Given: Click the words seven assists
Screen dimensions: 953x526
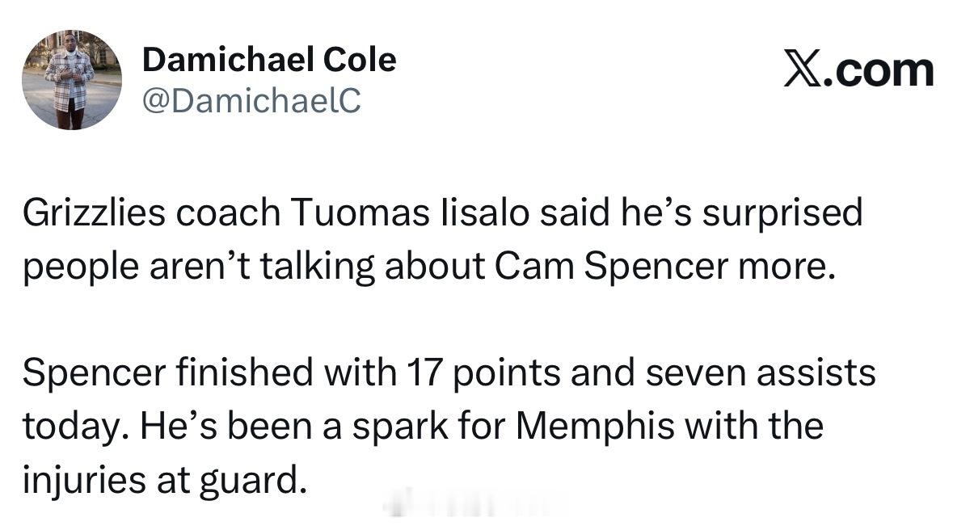Looking at the screenshot, I should [x=760, y=372].
